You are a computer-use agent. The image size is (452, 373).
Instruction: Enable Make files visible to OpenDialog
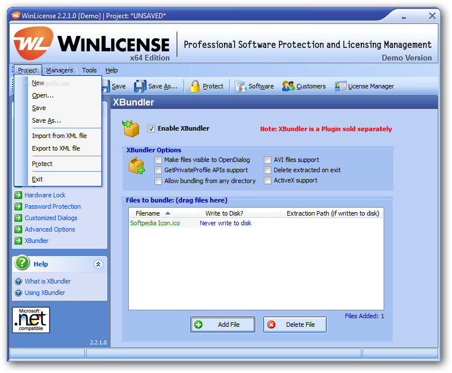pyautogui.click(x=158, y=160)
